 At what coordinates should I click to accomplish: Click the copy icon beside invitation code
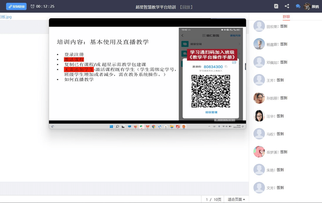point(226,67)
